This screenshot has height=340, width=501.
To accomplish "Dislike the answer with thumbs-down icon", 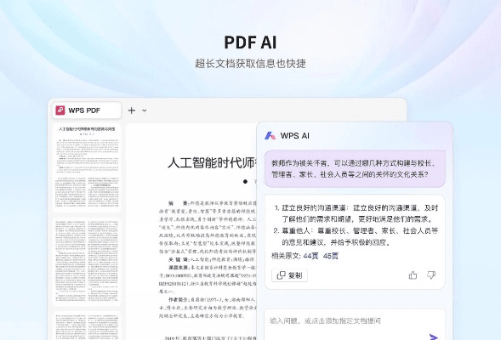I will point(431,275).
